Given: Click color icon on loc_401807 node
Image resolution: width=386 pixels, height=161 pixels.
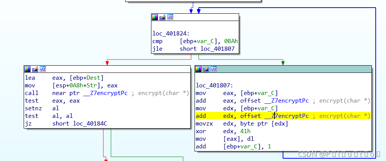Looking at the screenshot, I should pos(198,69).
